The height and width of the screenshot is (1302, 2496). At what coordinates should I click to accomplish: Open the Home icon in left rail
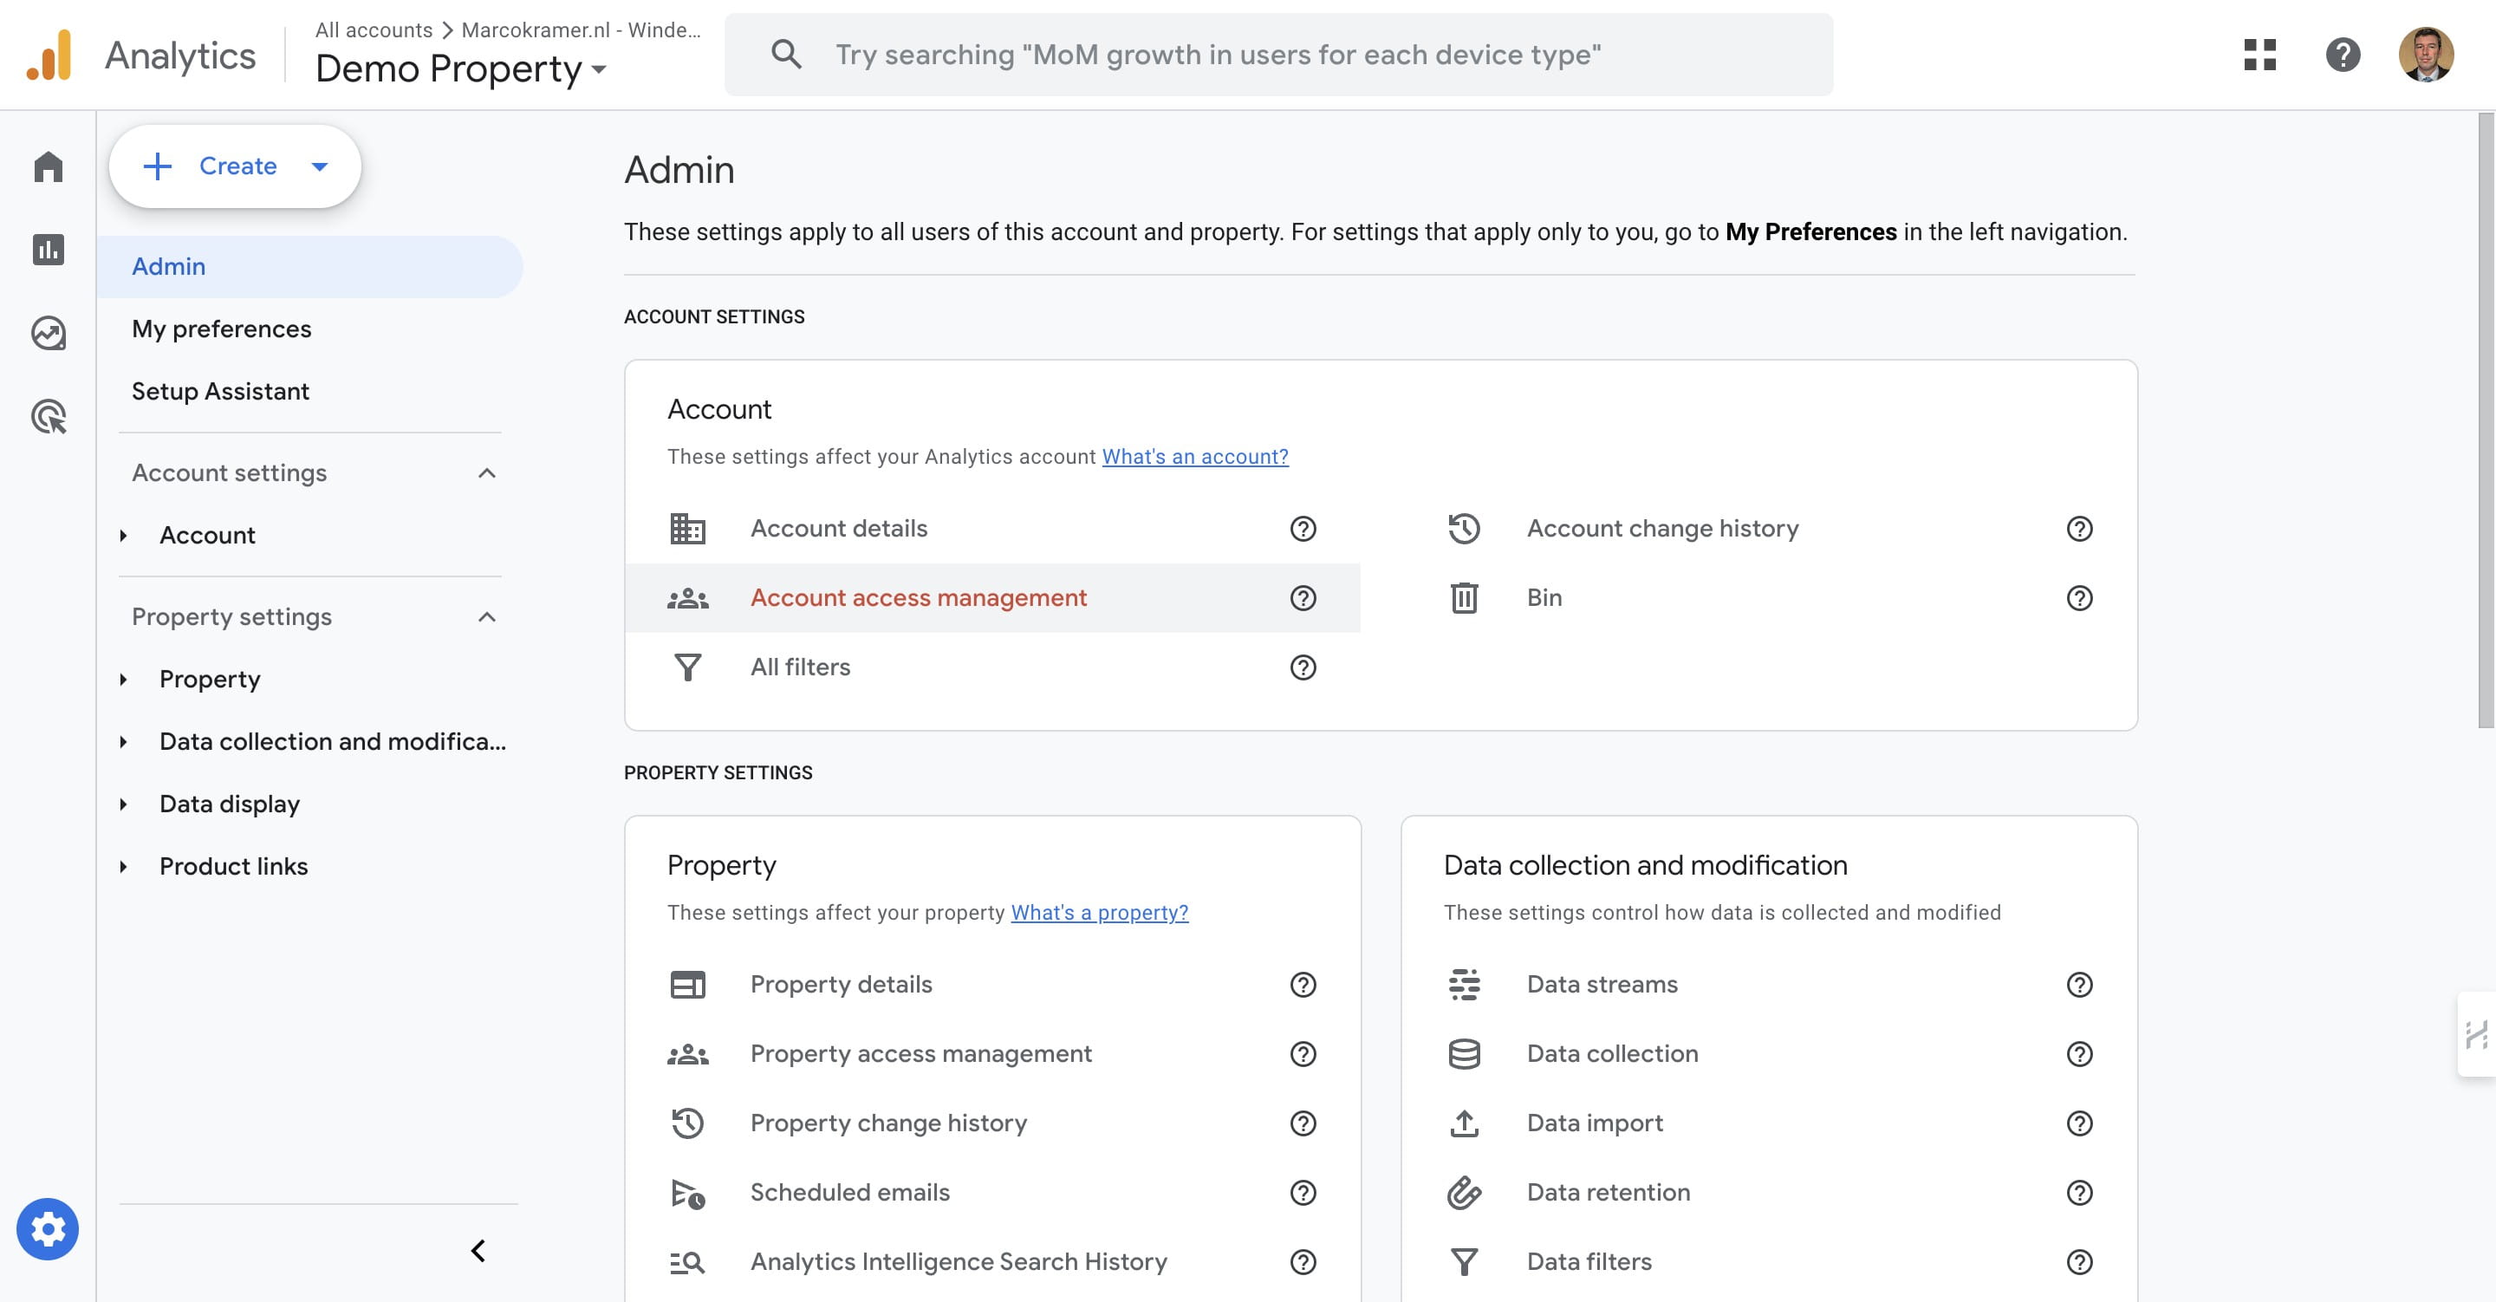(48, 166)
